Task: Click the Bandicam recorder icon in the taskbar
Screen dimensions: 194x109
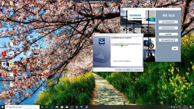Action: tap(72, 107)
